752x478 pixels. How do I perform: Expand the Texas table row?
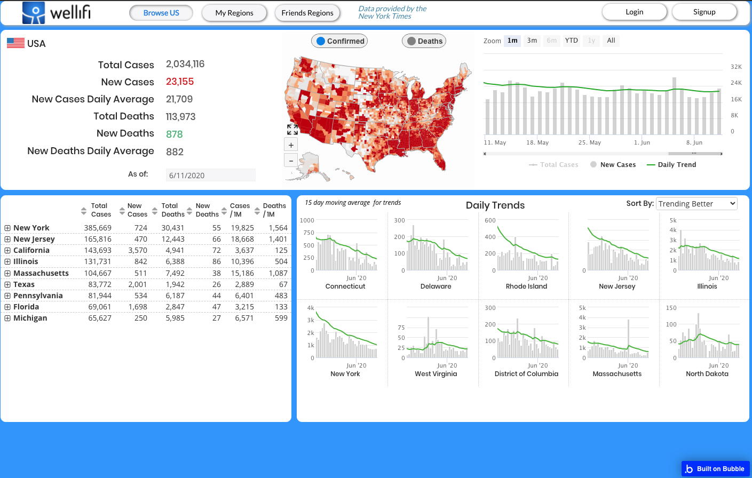[x=7, y=284]
